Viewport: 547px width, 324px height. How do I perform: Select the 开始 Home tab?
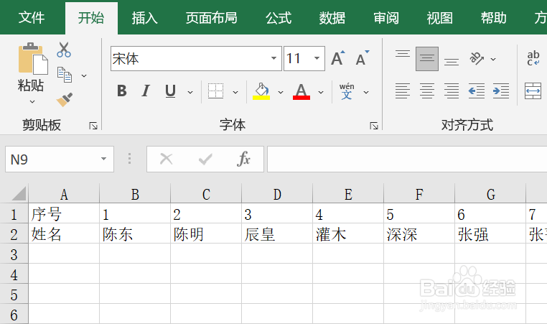click(x=91, y=18)
